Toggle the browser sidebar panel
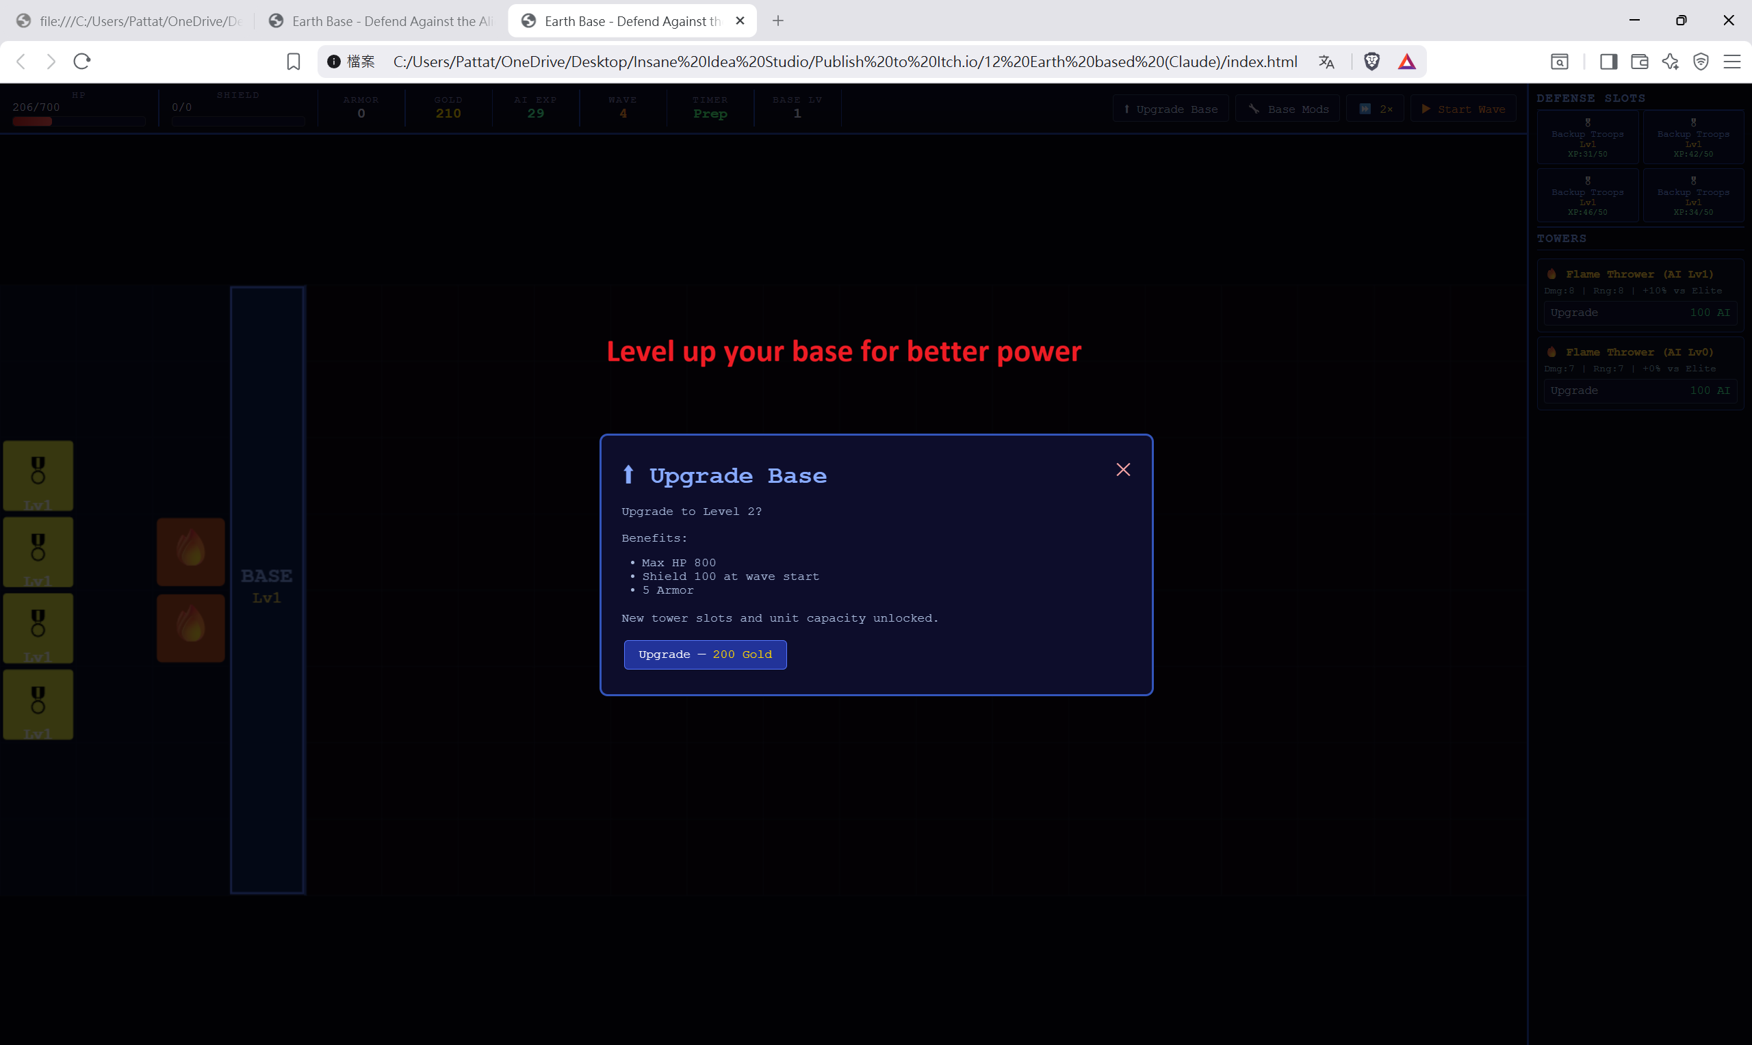Image resolution: width=1752 pixels, height=1045 pixels. tap(1608, 62)
